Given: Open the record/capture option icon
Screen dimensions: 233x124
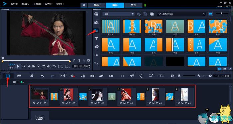Looking at the screenshot, I should [x=73, y=76].
